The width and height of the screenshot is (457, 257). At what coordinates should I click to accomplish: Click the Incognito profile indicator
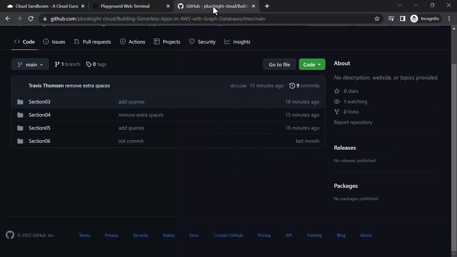point(425,19)
